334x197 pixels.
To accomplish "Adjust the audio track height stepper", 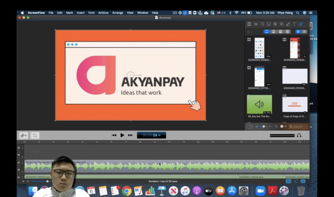I will [23, 162].
